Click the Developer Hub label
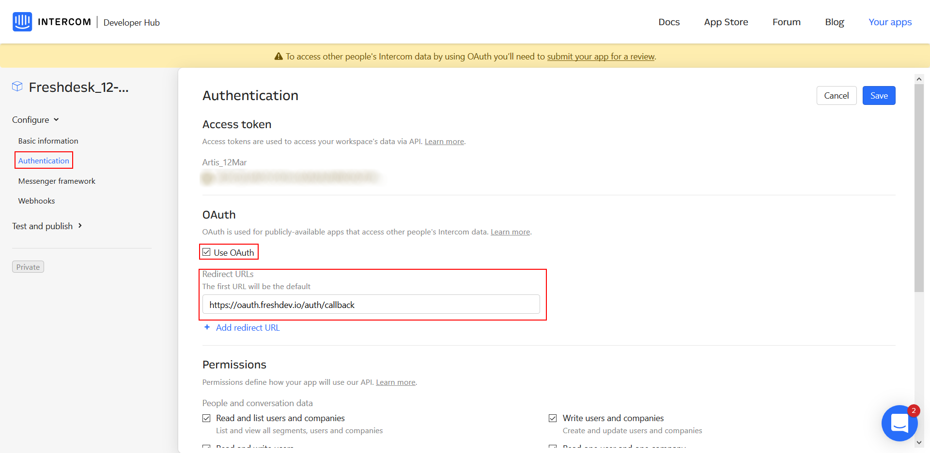This screenshot has height=453, width=930. pos(131,22)
